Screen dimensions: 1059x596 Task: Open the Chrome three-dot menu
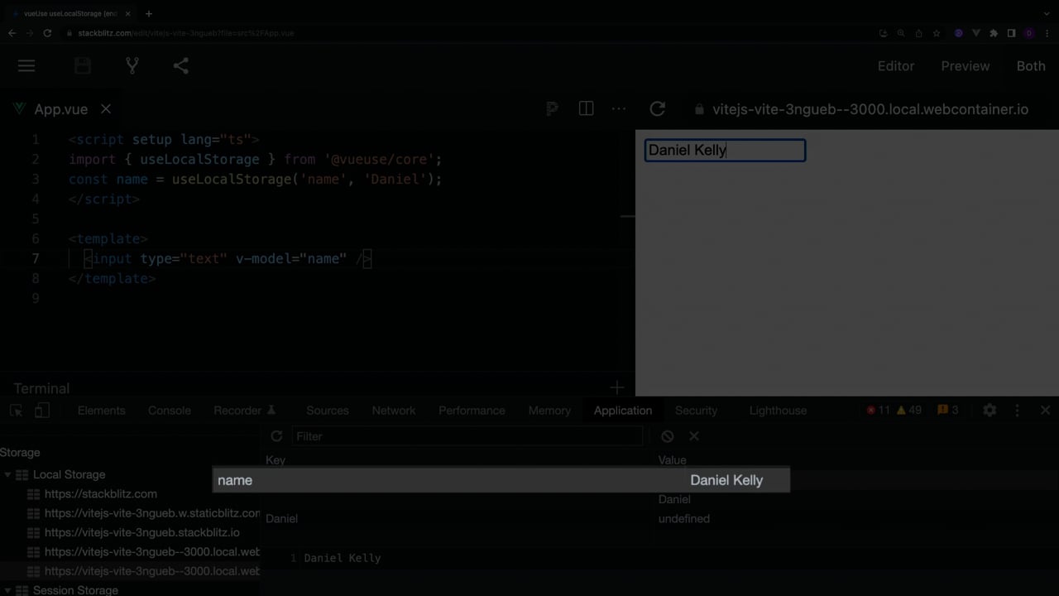click(x=1047, y=33)
